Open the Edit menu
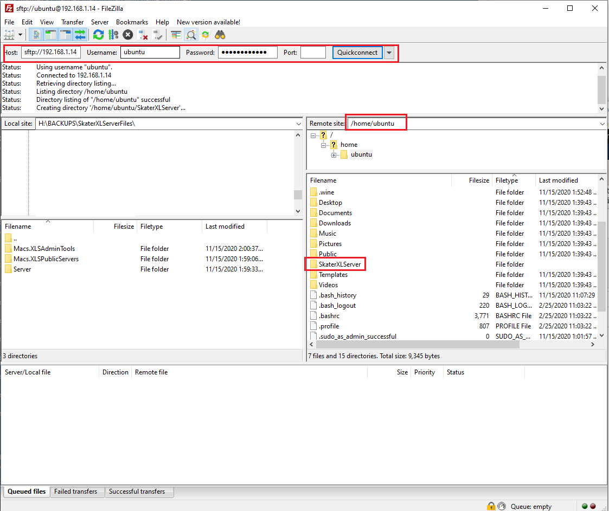The width and height of the screenshot is (609, 511). tap(27, 22)
